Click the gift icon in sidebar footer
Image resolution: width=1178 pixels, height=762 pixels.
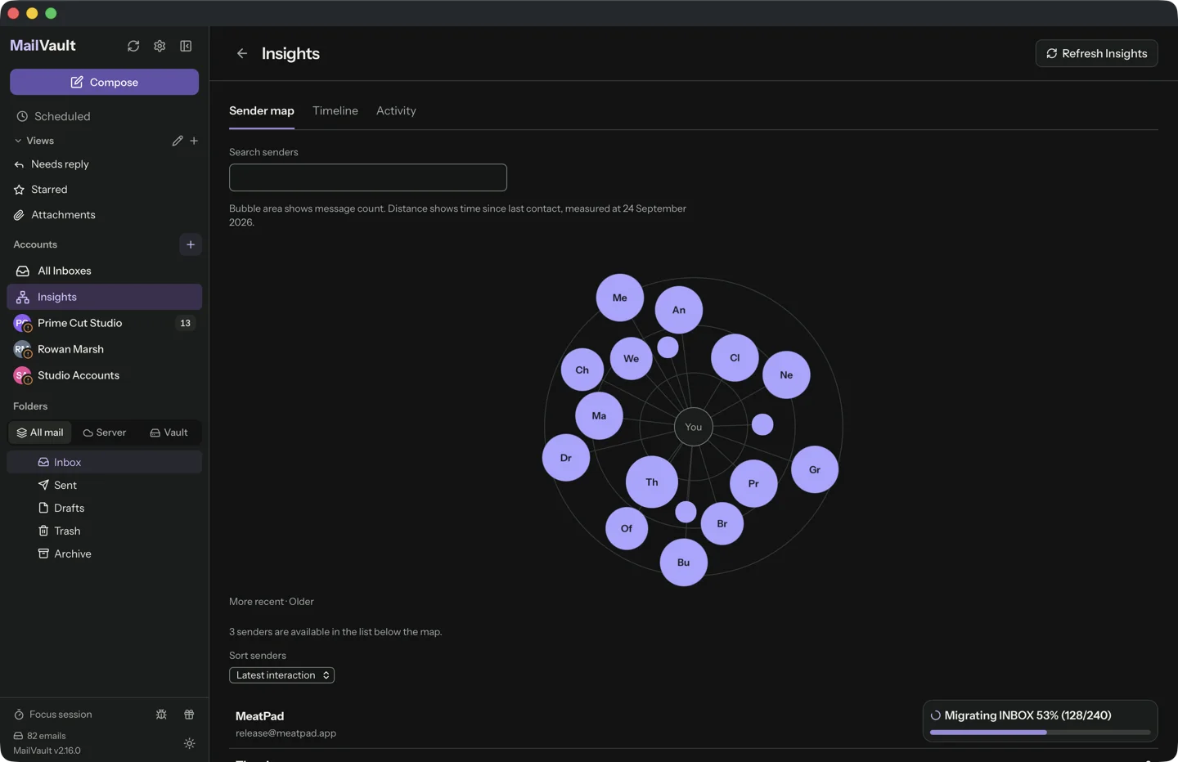tap(189, 715)
